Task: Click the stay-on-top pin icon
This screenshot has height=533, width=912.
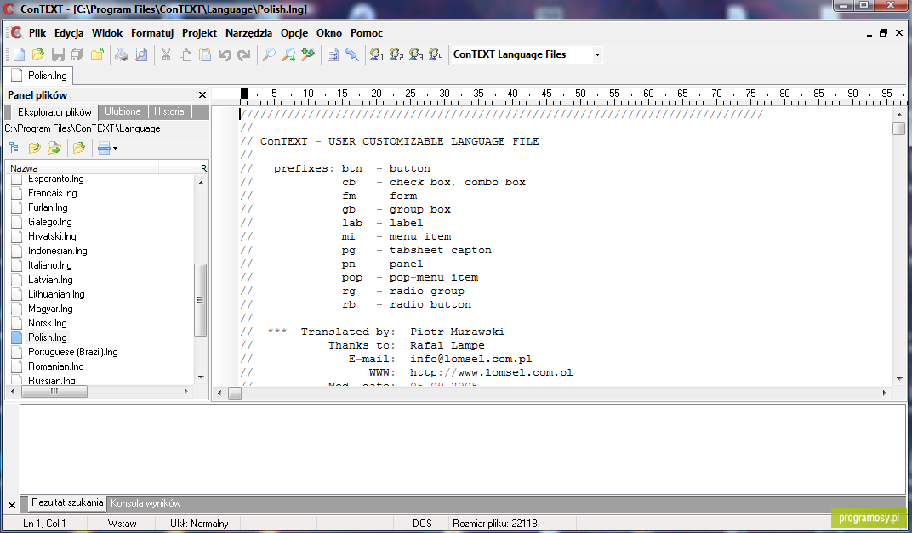Action: tap(352, 54)
